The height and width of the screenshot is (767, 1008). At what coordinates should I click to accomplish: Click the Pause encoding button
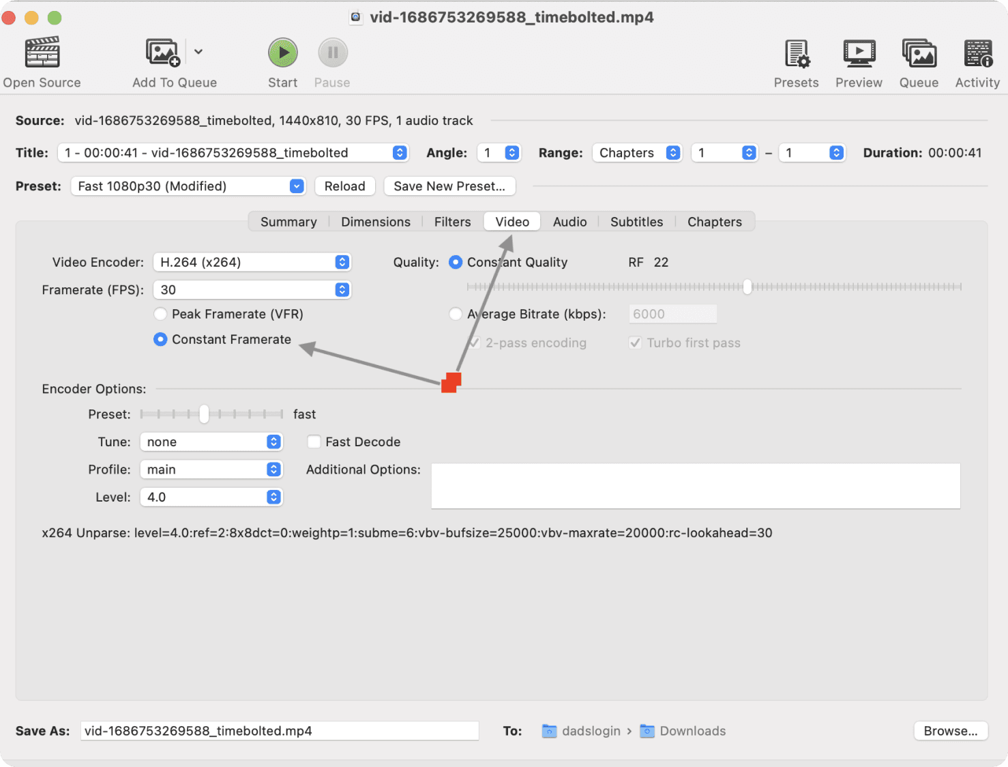point(333,53)
